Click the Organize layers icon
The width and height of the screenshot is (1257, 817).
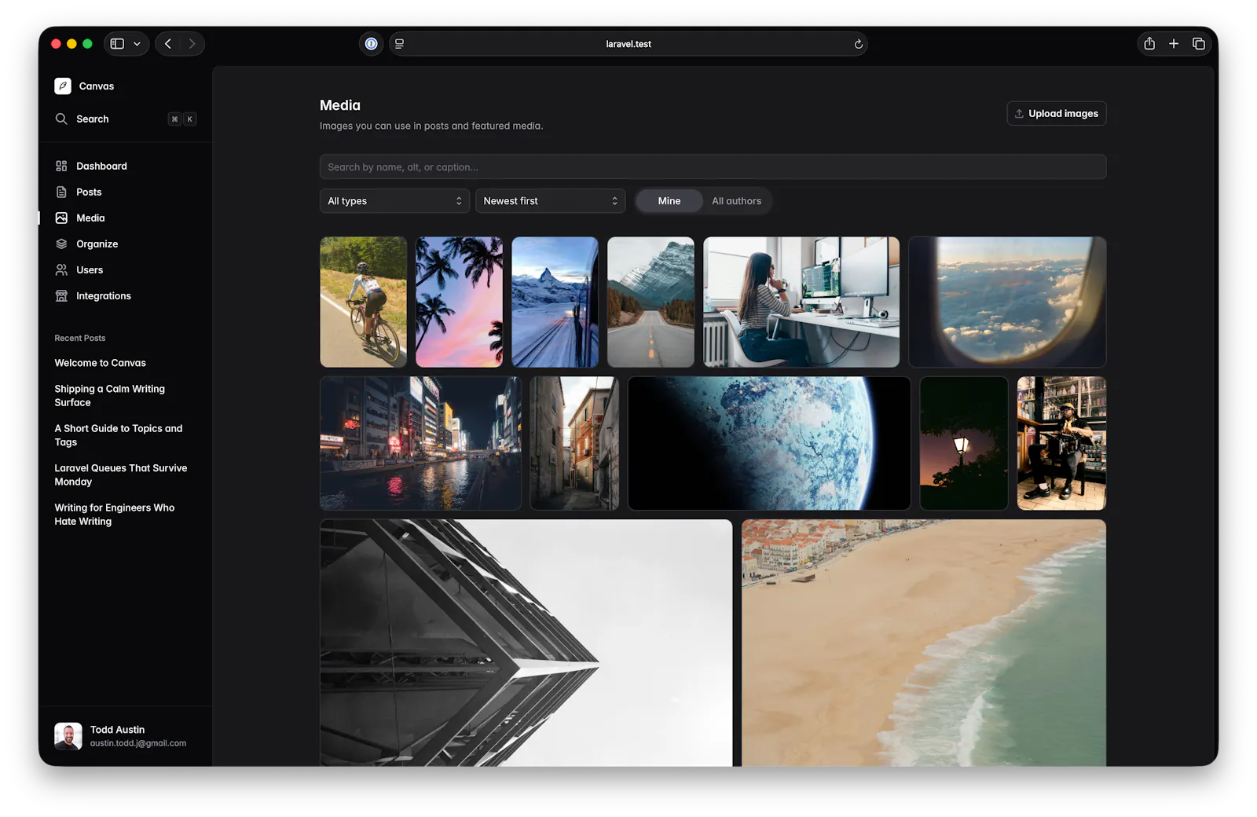[61, 244]
